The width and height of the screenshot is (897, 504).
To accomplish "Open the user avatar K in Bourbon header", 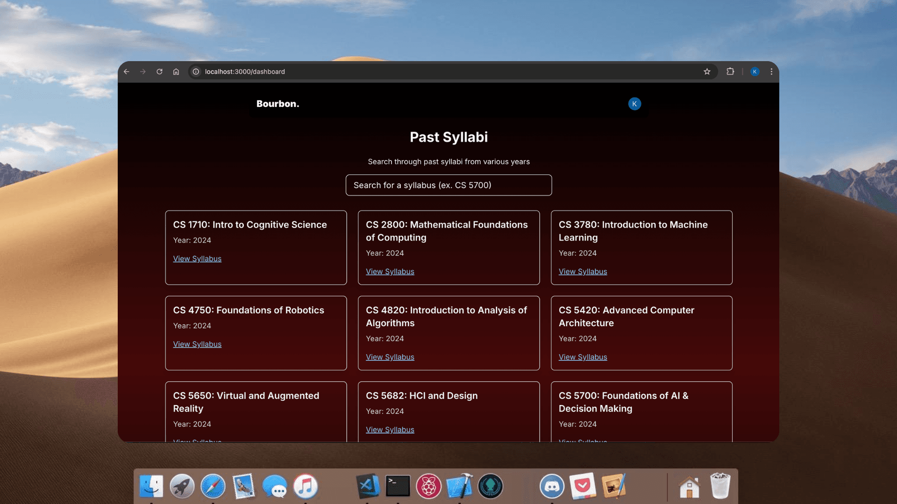I will pyautogui.click(x=634, y=104).
